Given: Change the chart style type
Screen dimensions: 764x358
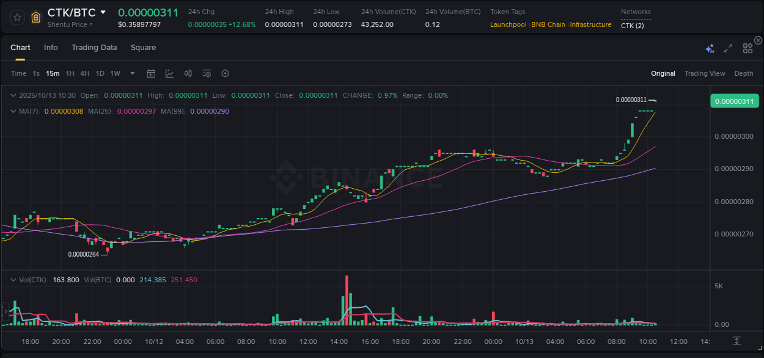Looking at the screenshot, I should 169,73.
